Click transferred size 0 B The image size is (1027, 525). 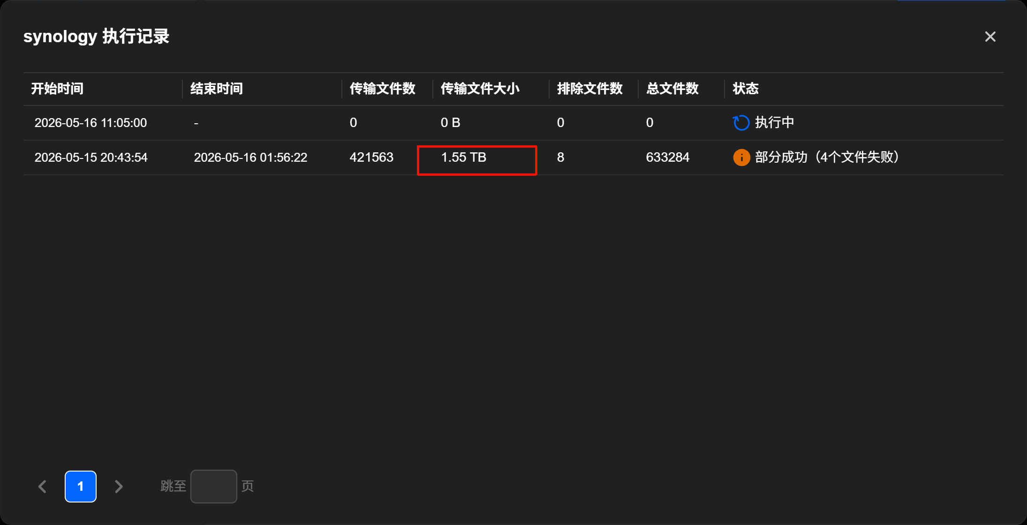451,123
